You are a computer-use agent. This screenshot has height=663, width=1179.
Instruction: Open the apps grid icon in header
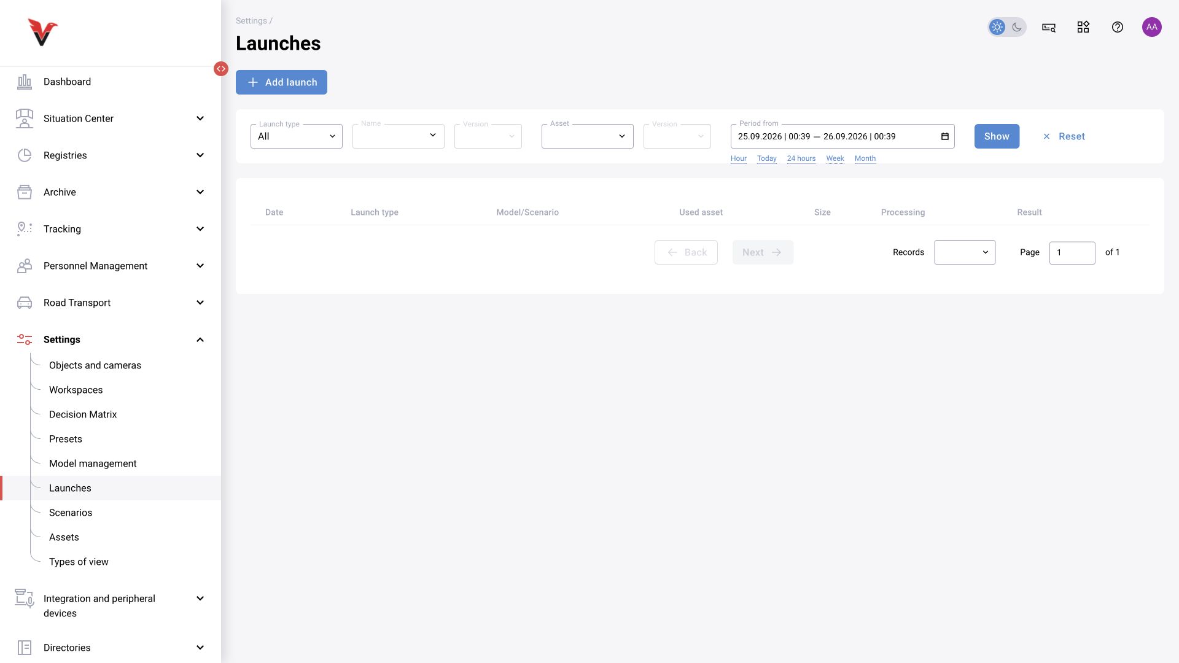click(1083, 27)
